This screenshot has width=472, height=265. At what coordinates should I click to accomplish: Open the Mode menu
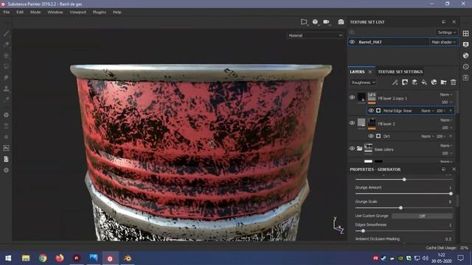pyautogui.click(x=35, y=13)
